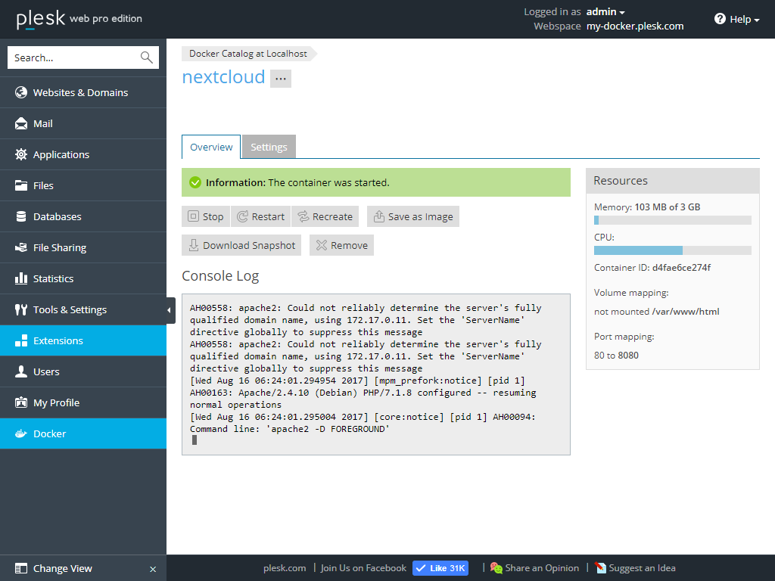This screenshot has height=581, width=775.
Task: Click Save as Image button
Action: (413, 216)
